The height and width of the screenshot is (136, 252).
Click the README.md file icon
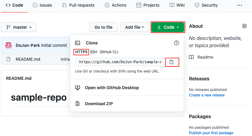tap(8, 59)
